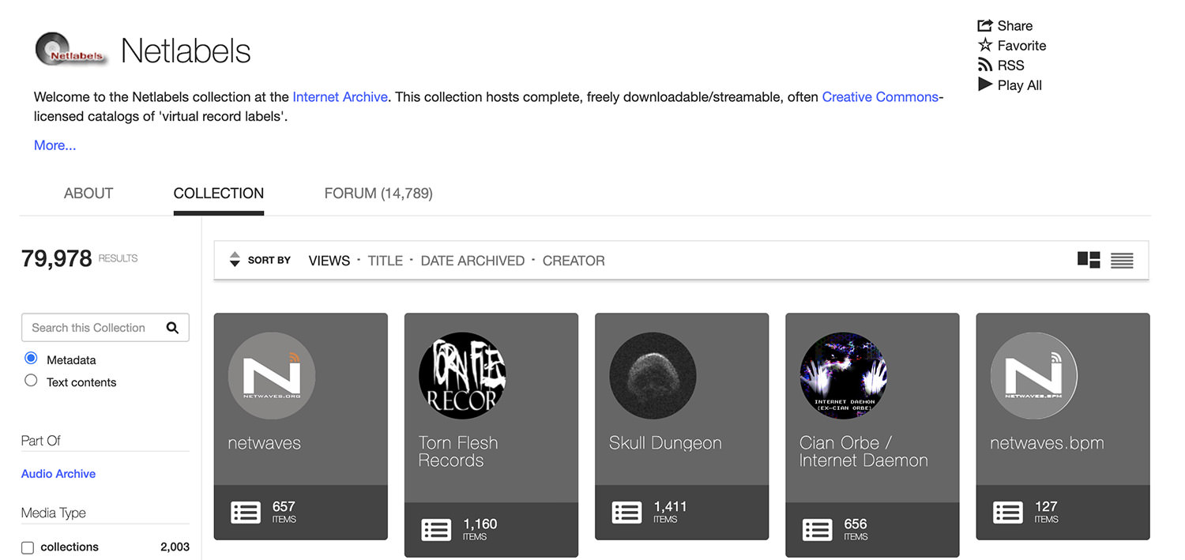1185x560 pixels.
Task: Click the Media Type heading
Action: point(54,513)
